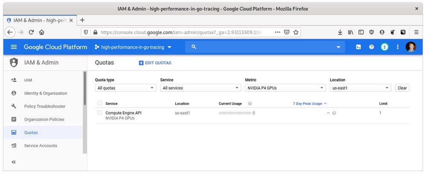Open page actions three-dot menu in address bar

tap(277, 32)
